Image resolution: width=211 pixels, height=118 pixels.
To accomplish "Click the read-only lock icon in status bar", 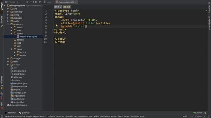I will pyautogui.click(x=204, y=116).
